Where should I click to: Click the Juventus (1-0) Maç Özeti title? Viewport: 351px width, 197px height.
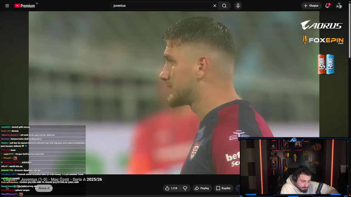point(52,179)
